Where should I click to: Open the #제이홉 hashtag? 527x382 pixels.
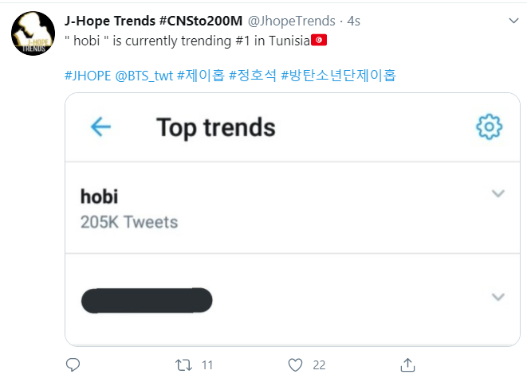click(x=201, y=76)
